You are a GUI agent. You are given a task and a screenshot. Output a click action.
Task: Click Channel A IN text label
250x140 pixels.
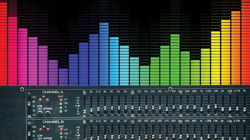pos(44,96)
